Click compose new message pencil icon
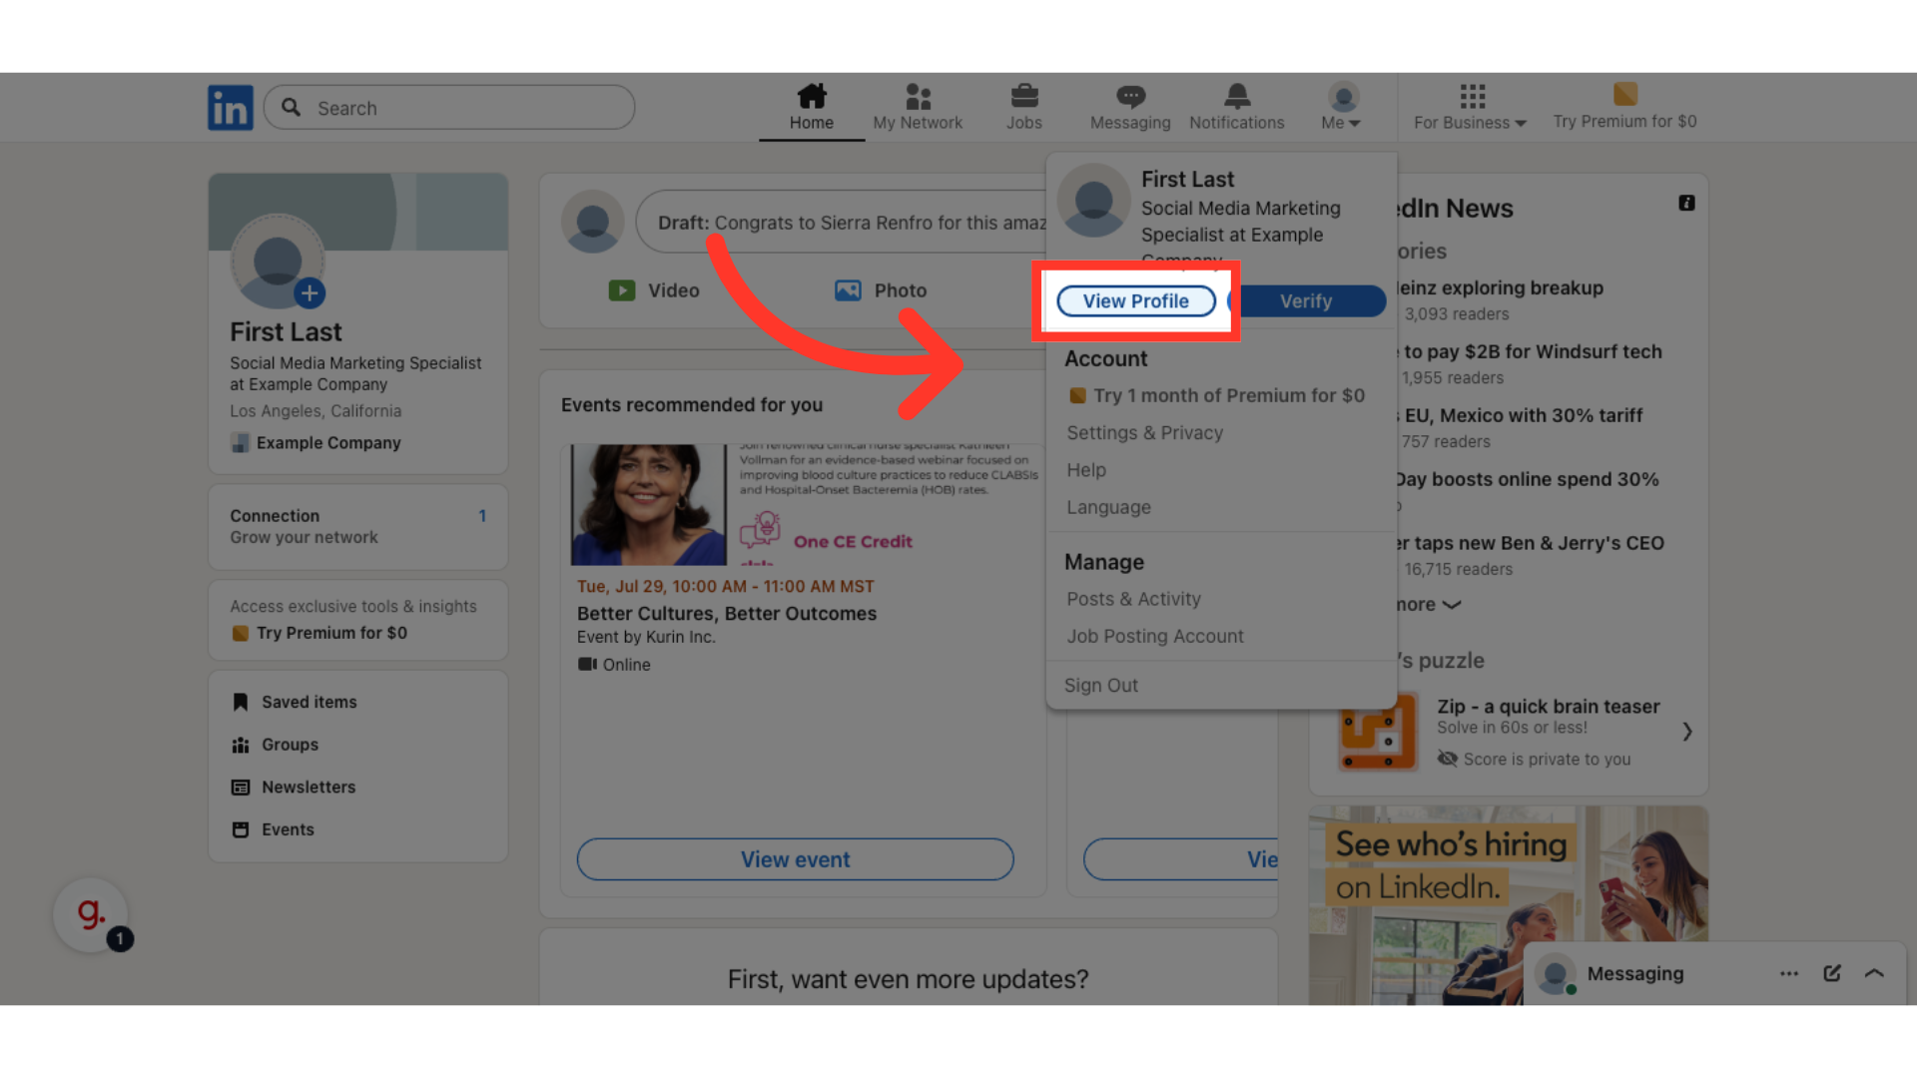Viewport: 1917px width, 1078px height. tap(1832, 973)
